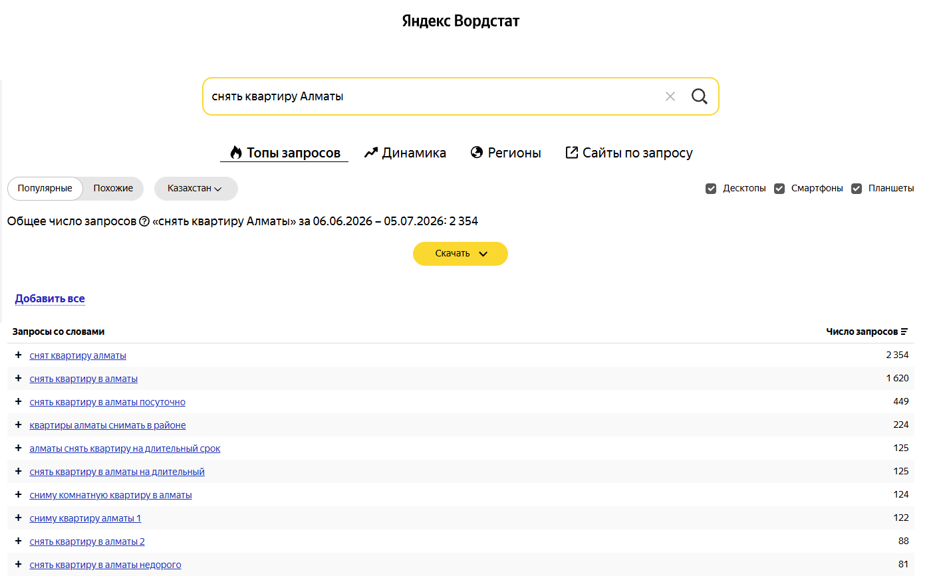Image resolution: width=937 pixels, height=576 pixels.
Task: Click the Добавить все link
Action: (50, 299)
